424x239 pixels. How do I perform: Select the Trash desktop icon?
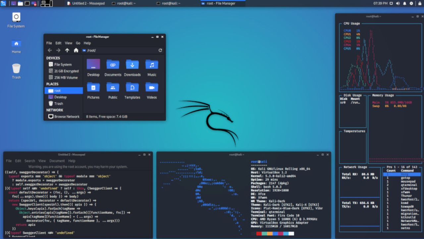tap(16, 71)
